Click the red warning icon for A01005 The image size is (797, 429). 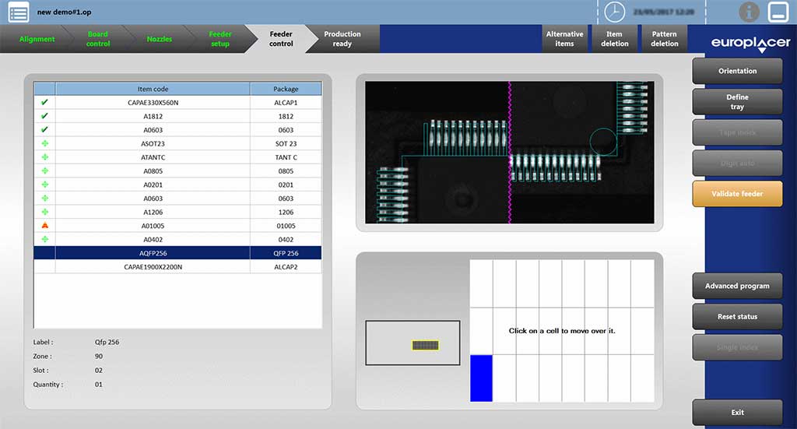44,226
